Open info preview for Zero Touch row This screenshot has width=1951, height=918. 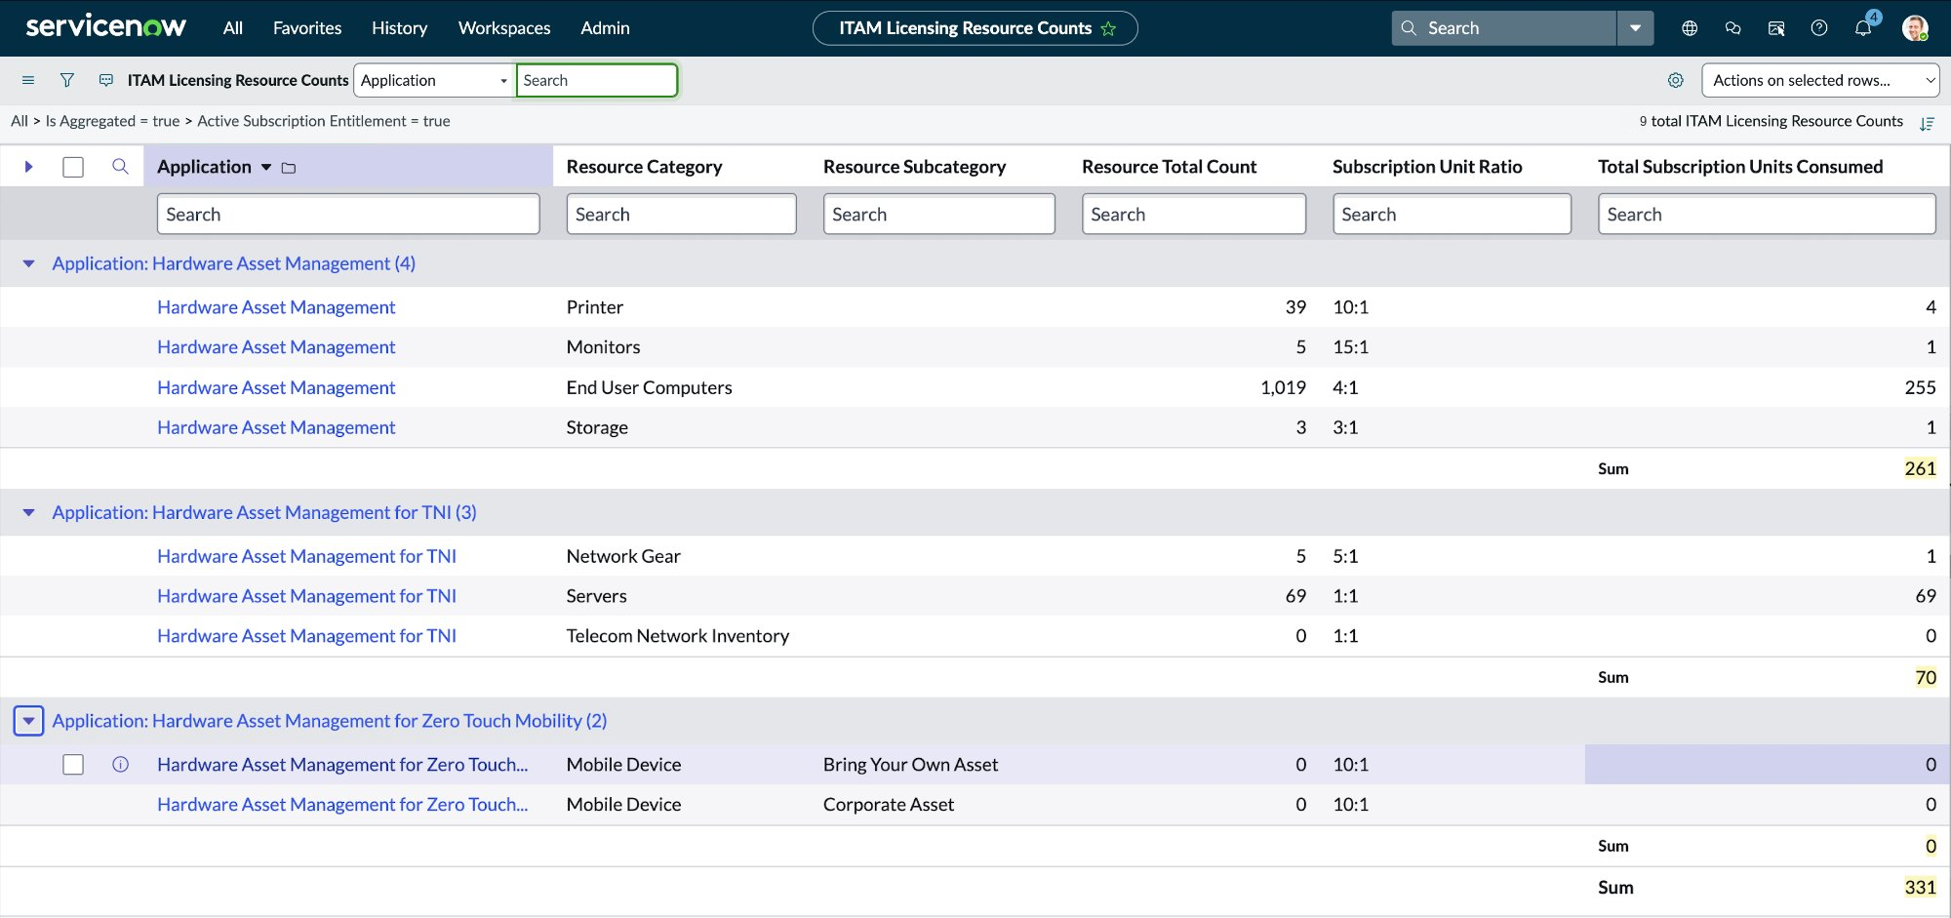121,765
